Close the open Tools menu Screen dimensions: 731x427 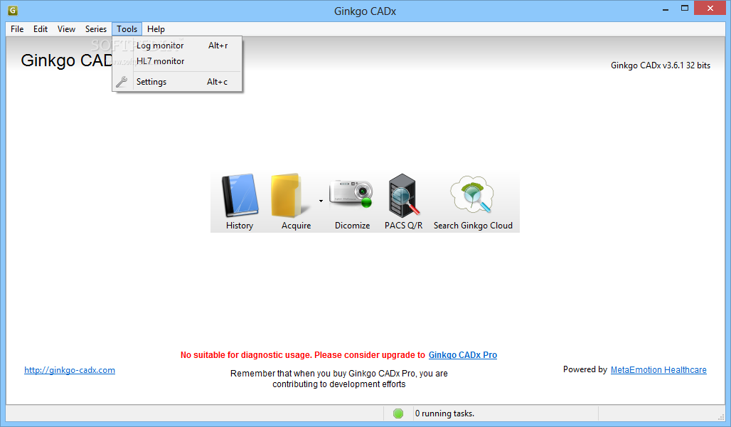coord(127,29)
